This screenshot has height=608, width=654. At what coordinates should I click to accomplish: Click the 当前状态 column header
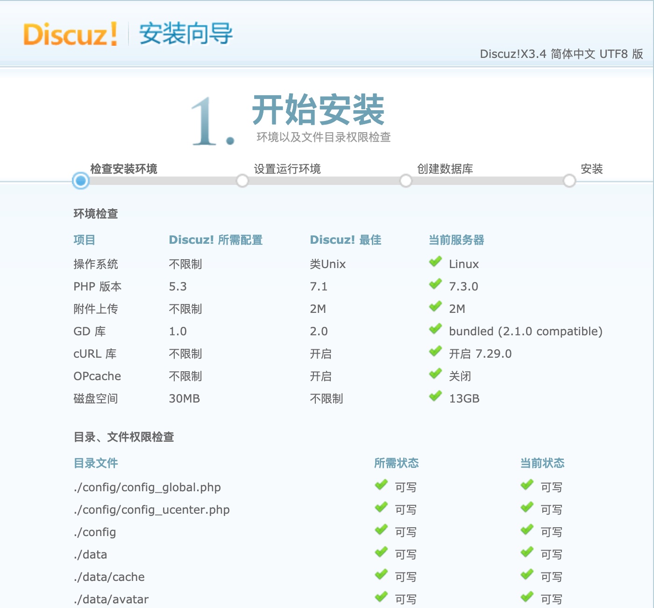542,463
